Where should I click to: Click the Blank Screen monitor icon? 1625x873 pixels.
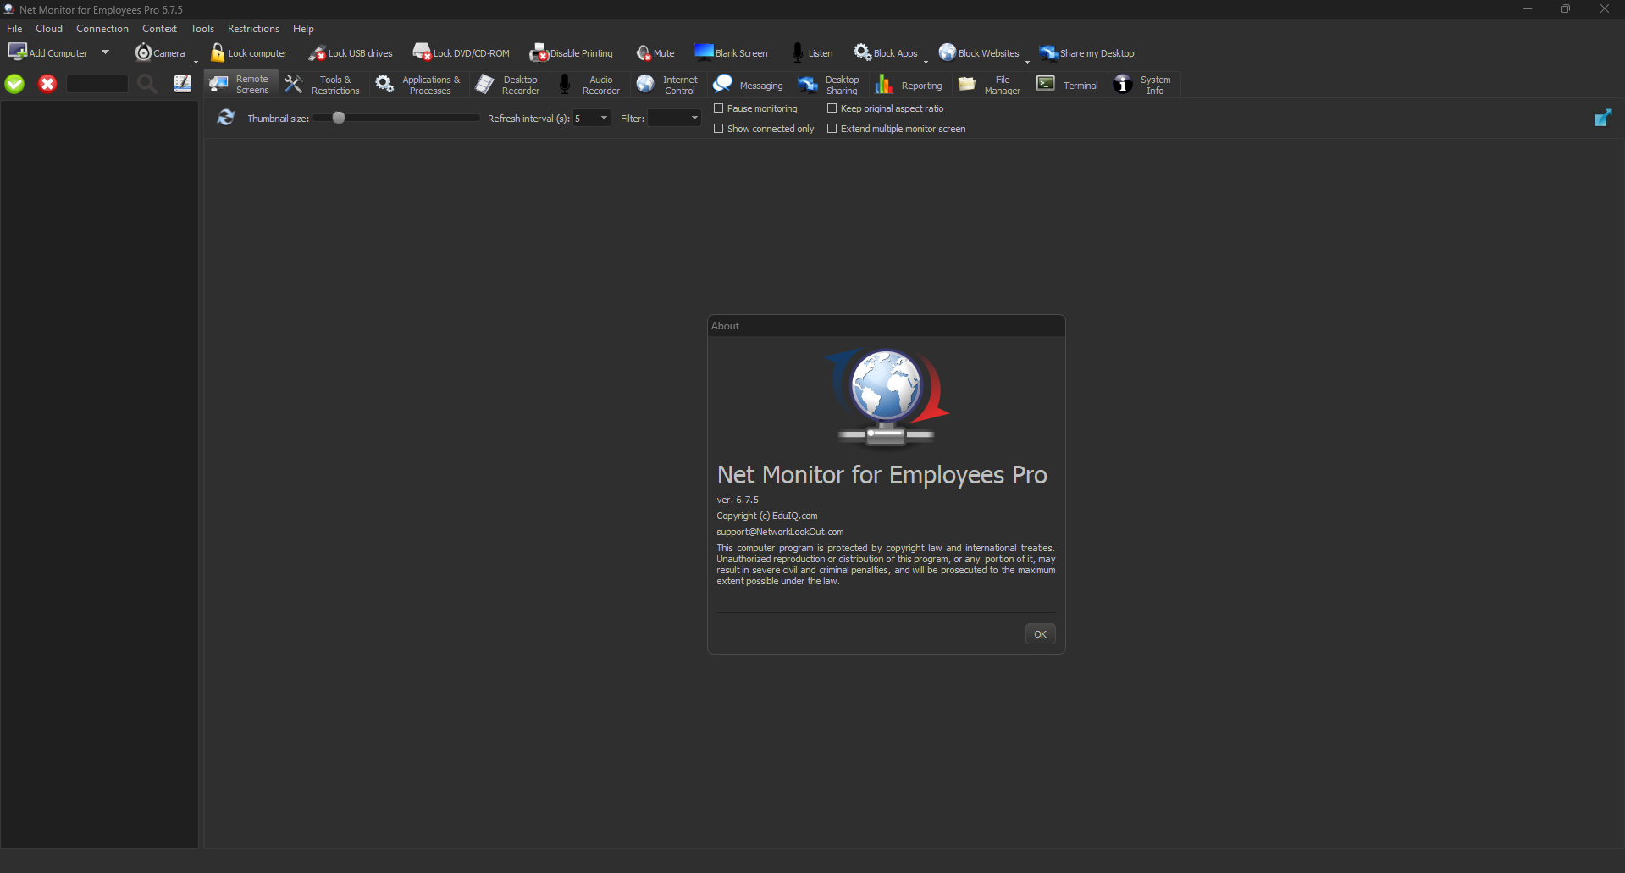pyautogui.click(x=704, y=52)
